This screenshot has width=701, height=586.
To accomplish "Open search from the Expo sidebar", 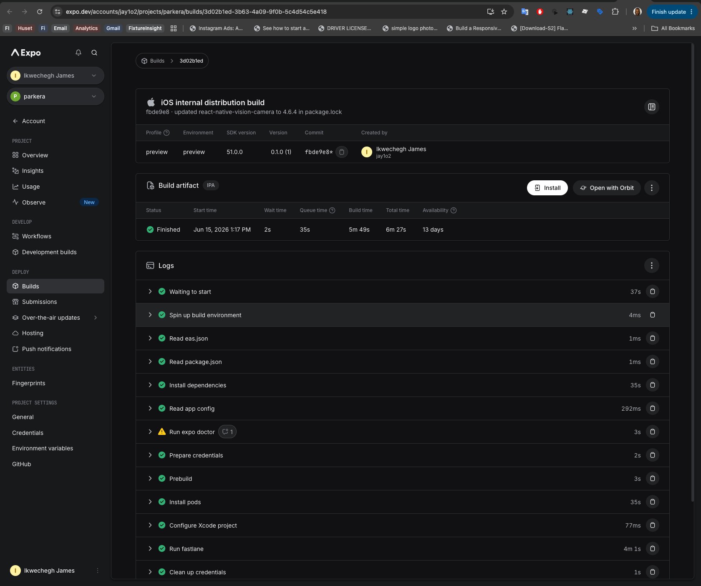I will [x=94, y=53].
